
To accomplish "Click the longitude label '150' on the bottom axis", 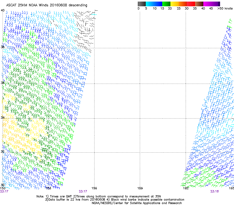I will [3, 188].
